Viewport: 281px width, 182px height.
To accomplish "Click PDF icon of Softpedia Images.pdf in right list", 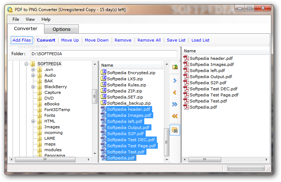I will (186, 64).
